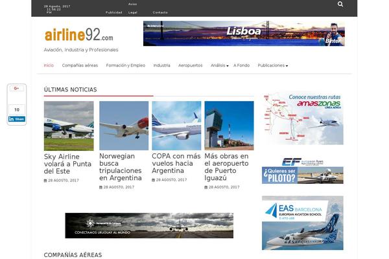The width and height of the screenshot is (389, 259).
Task: Click the LinkedIn share count 10
Action: click(x=17, y=109)
